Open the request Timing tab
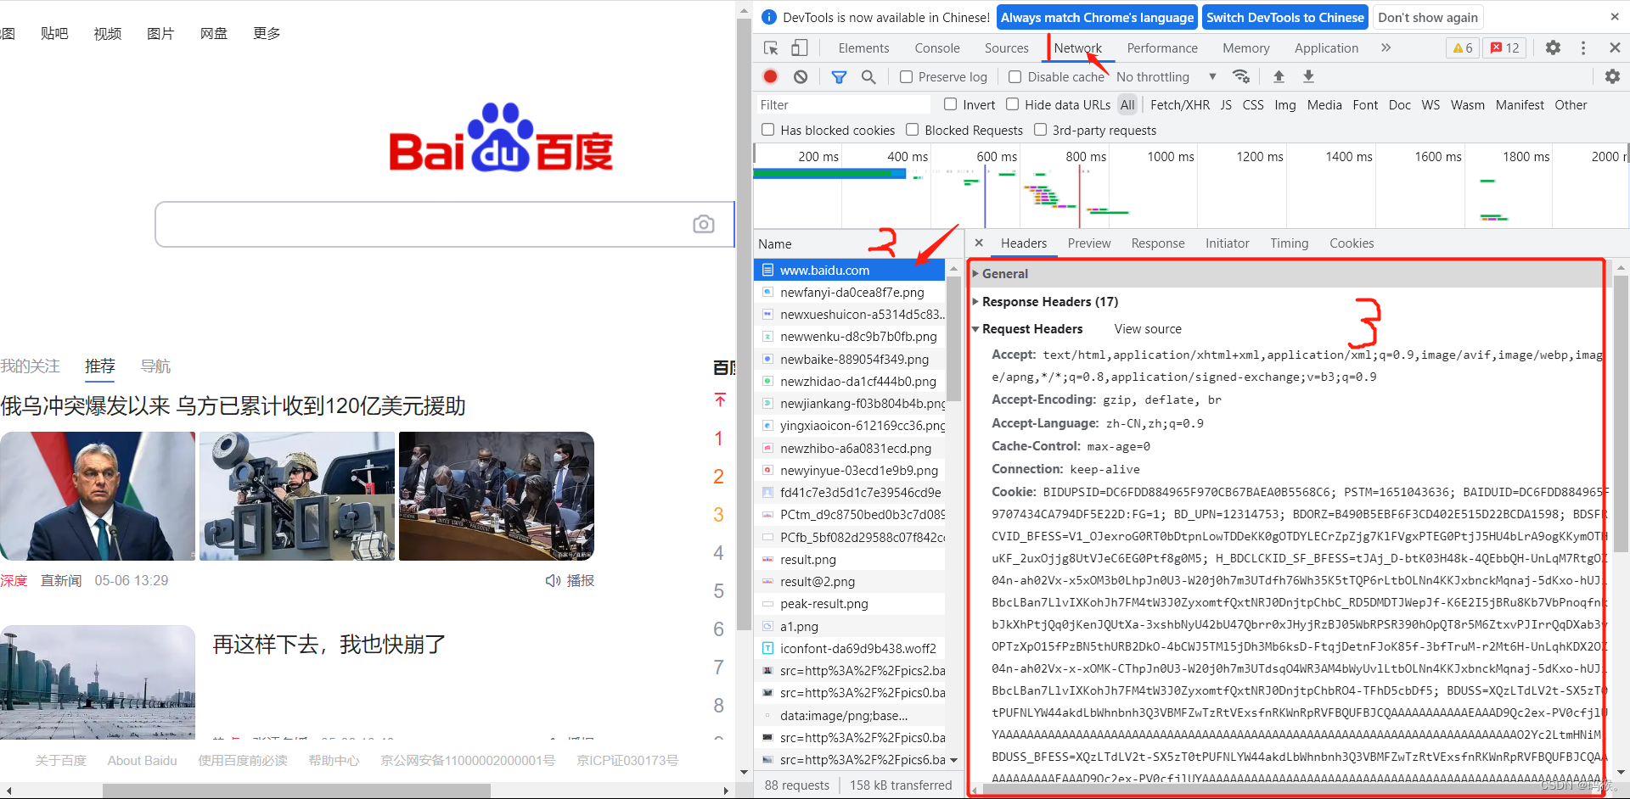Image resolution: width=1630 pixels, height=799 pixels. click(x=1289, y=243)
